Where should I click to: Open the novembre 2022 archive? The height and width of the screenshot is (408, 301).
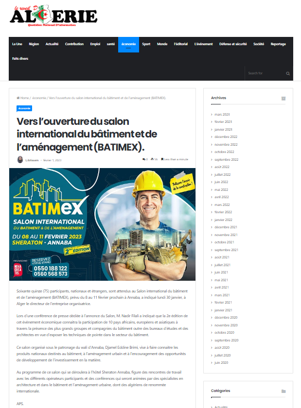[226, 145]
